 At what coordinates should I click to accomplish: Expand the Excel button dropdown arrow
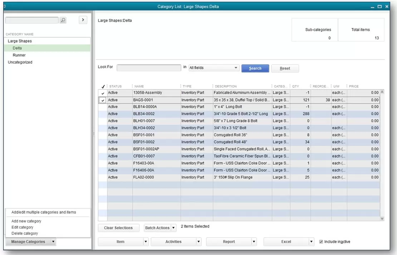pyautogui.click(x=311, y=242)
